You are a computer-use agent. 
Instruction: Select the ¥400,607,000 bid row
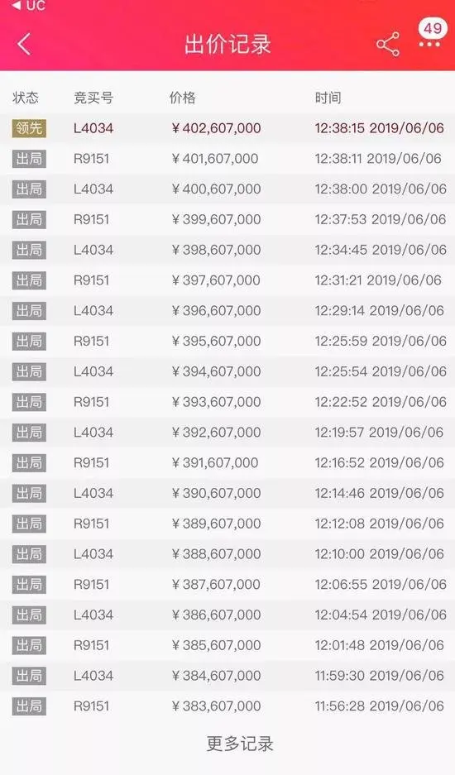click(227, 189)
